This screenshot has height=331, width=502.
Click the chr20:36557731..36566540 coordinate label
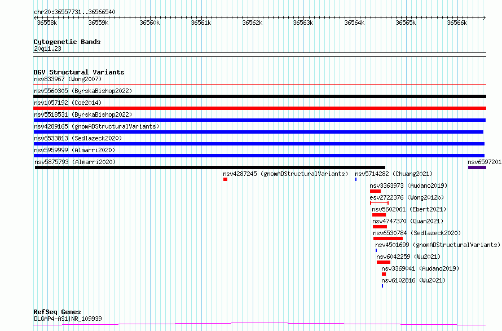pyautogui.click(x=74, y=12)
